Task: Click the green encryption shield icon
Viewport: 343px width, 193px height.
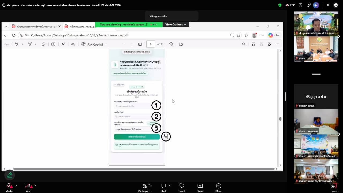Action: 280,5
